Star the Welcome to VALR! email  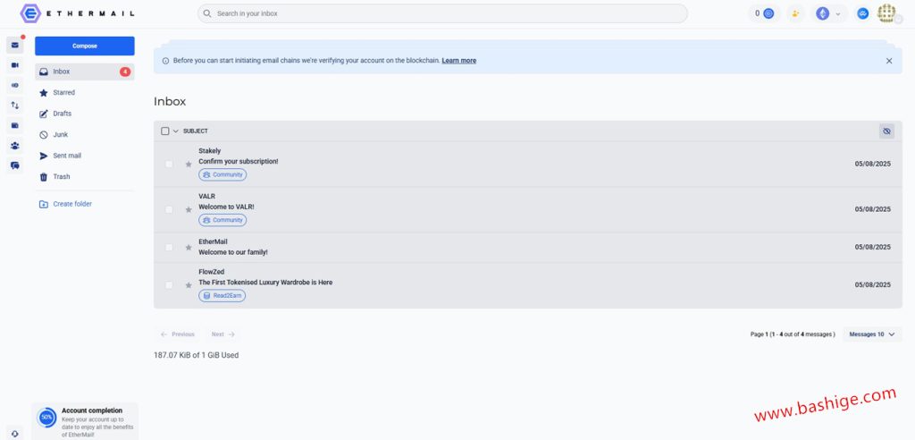click(x=189, y=210)
